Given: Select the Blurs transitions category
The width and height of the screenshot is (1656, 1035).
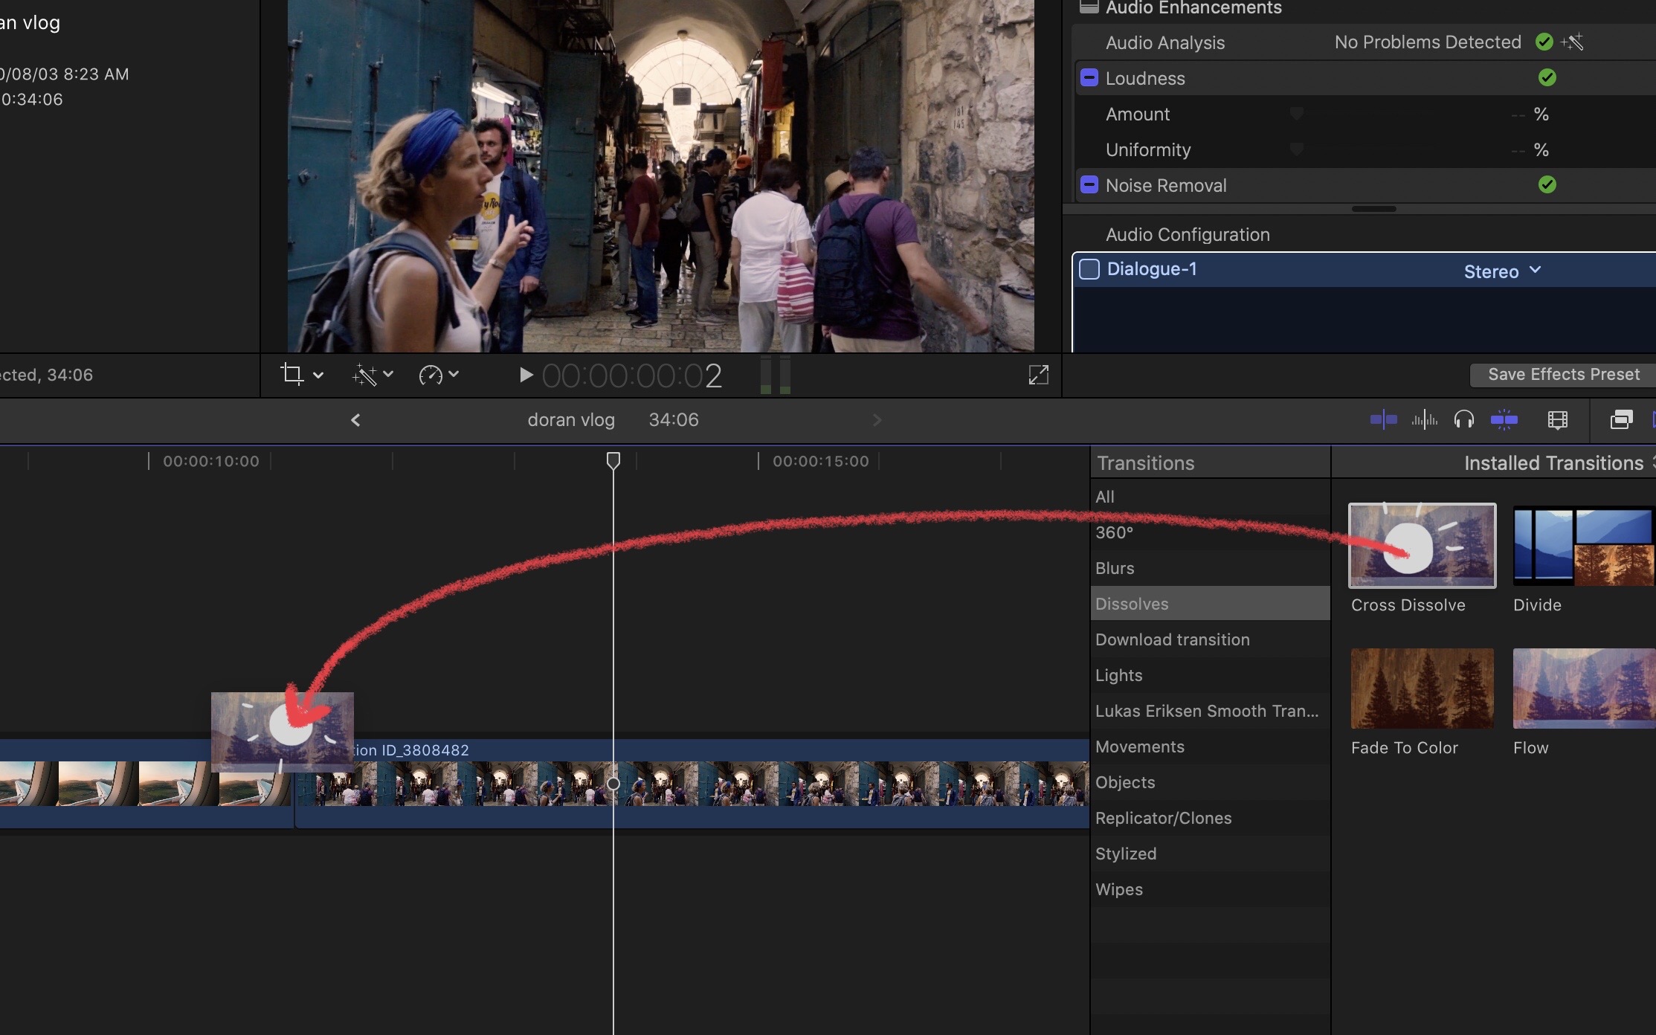Looking at the screenshot, I should [1115, 568].
